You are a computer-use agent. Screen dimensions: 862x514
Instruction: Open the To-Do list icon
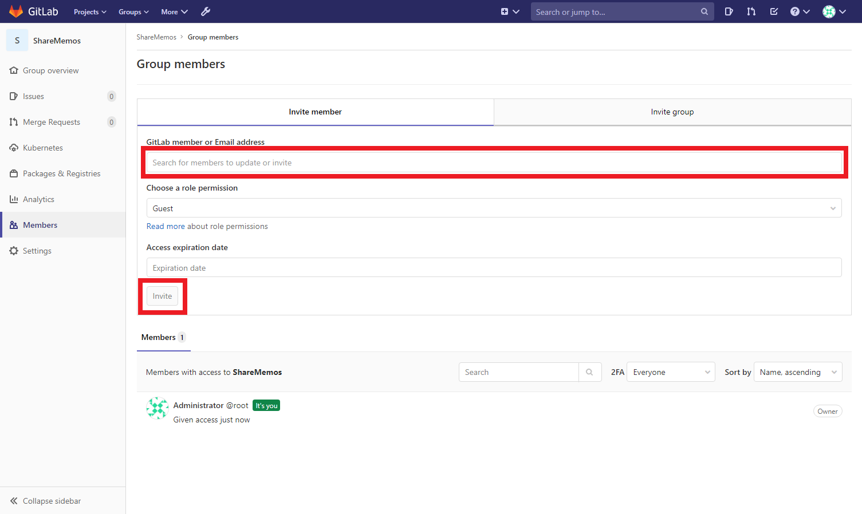(x=774, y=11)
